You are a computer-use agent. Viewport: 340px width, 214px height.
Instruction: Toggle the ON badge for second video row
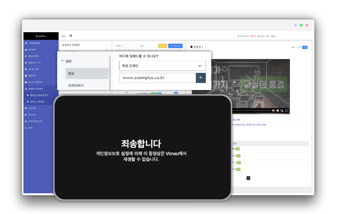pos(238,156)
